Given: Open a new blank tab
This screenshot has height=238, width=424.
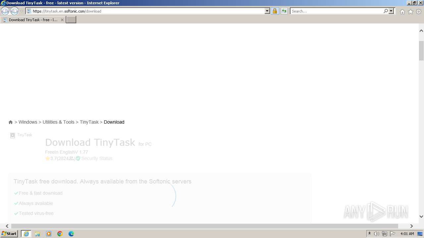Looking at the screenshot, I should [x=71, y=20].
